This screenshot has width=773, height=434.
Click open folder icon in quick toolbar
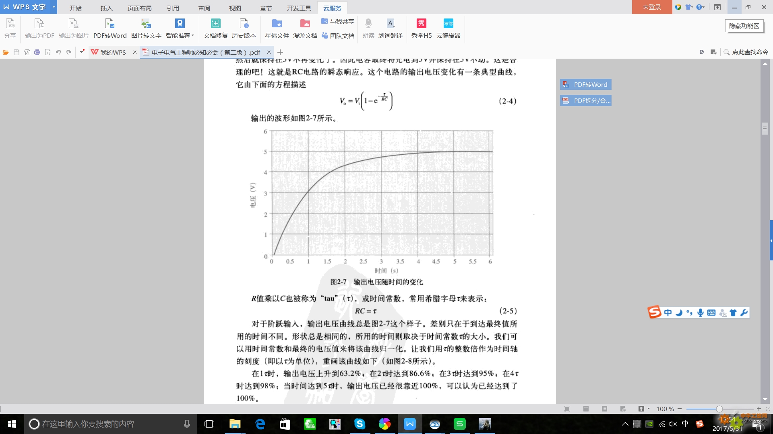(6, 52)
